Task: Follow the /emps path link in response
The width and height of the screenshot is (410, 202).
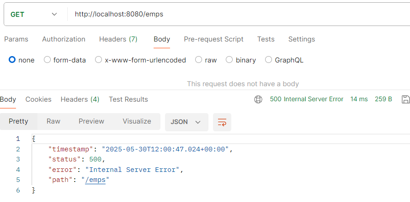Action: point(95,180)
